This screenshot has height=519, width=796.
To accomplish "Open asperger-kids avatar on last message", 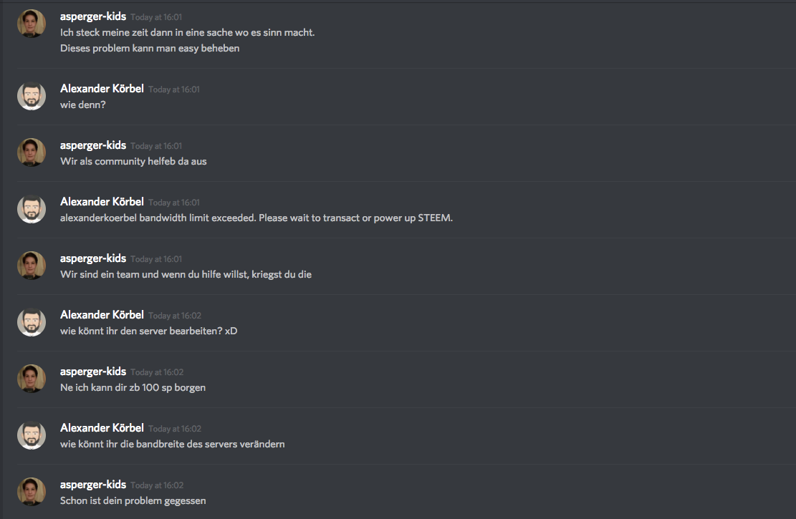I will [x=32, y=492].
